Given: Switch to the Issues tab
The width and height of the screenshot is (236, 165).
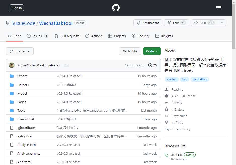Looking at the screenshot, I should [x=38, y=36].
